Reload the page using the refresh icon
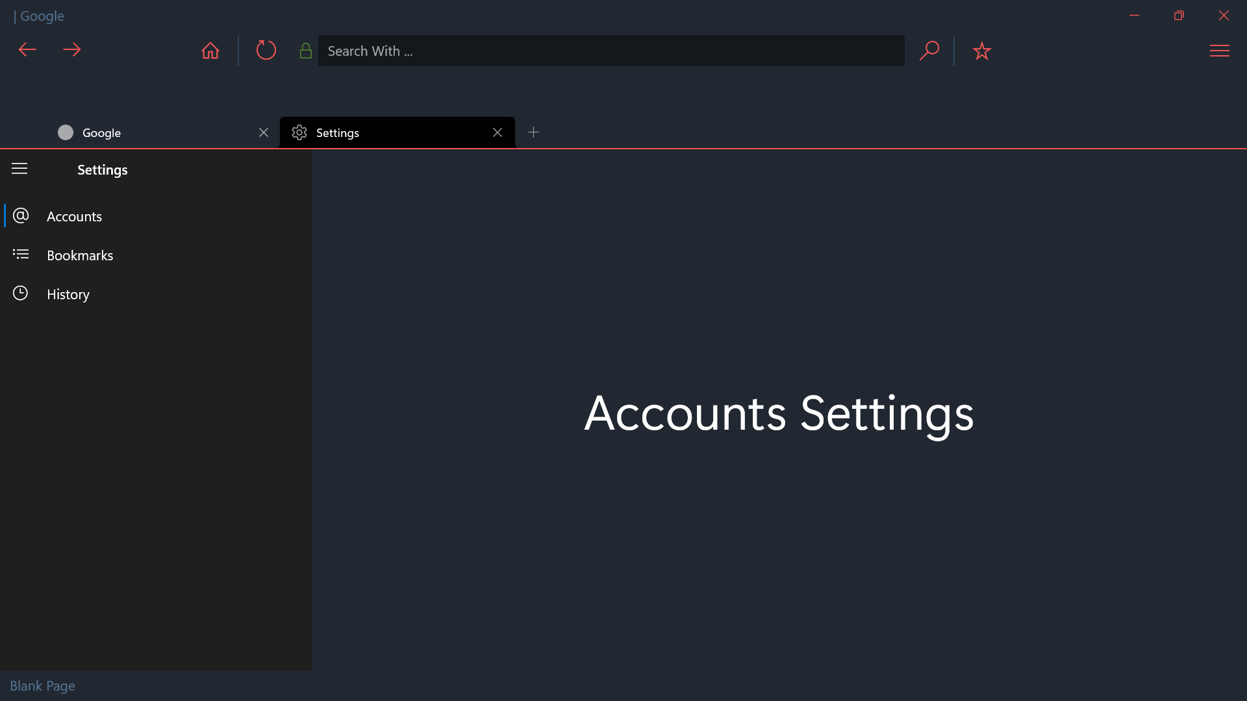Screen dimensions: 1247x701 (x=266, y=50)
